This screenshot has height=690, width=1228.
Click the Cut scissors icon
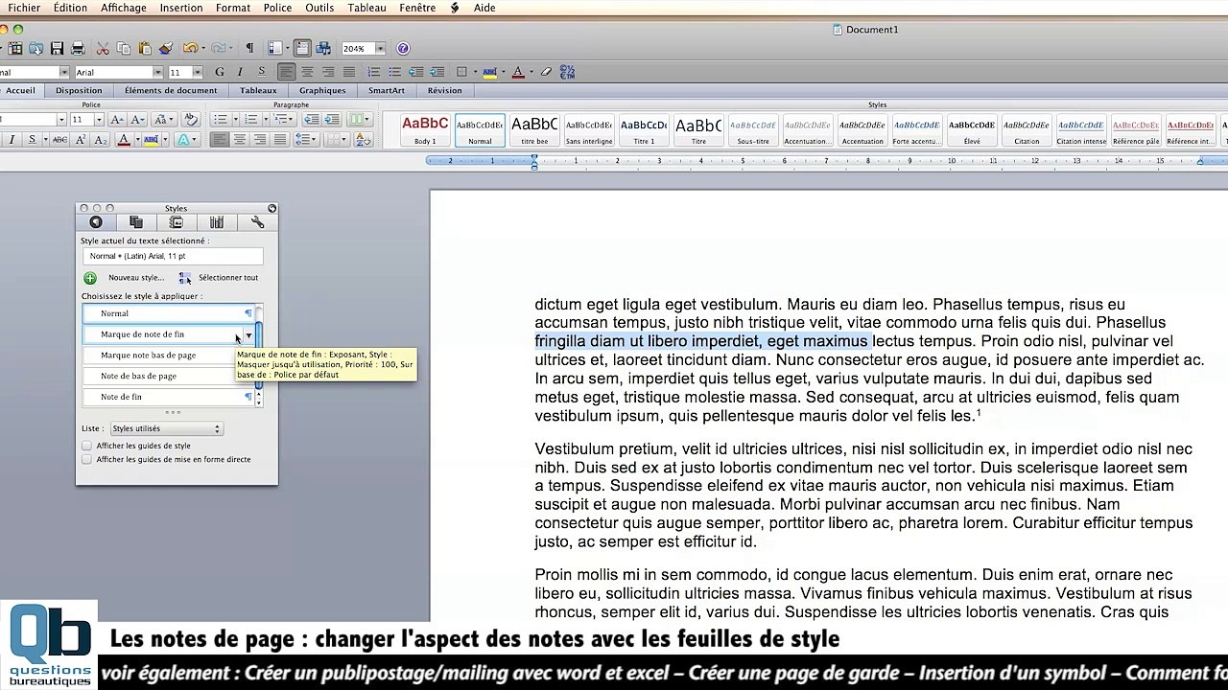102,49
